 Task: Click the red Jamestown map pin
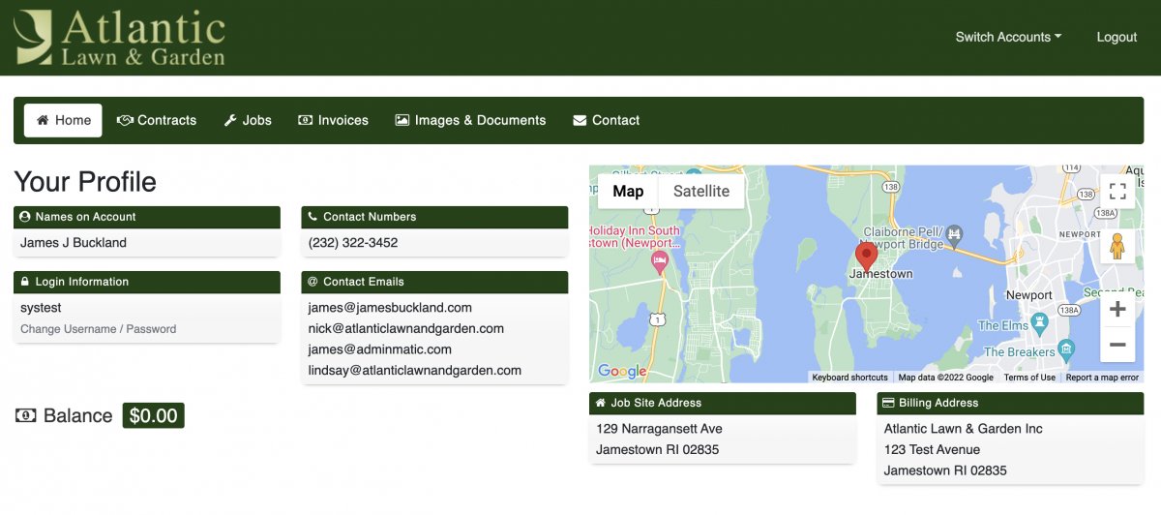click(867, 257)
